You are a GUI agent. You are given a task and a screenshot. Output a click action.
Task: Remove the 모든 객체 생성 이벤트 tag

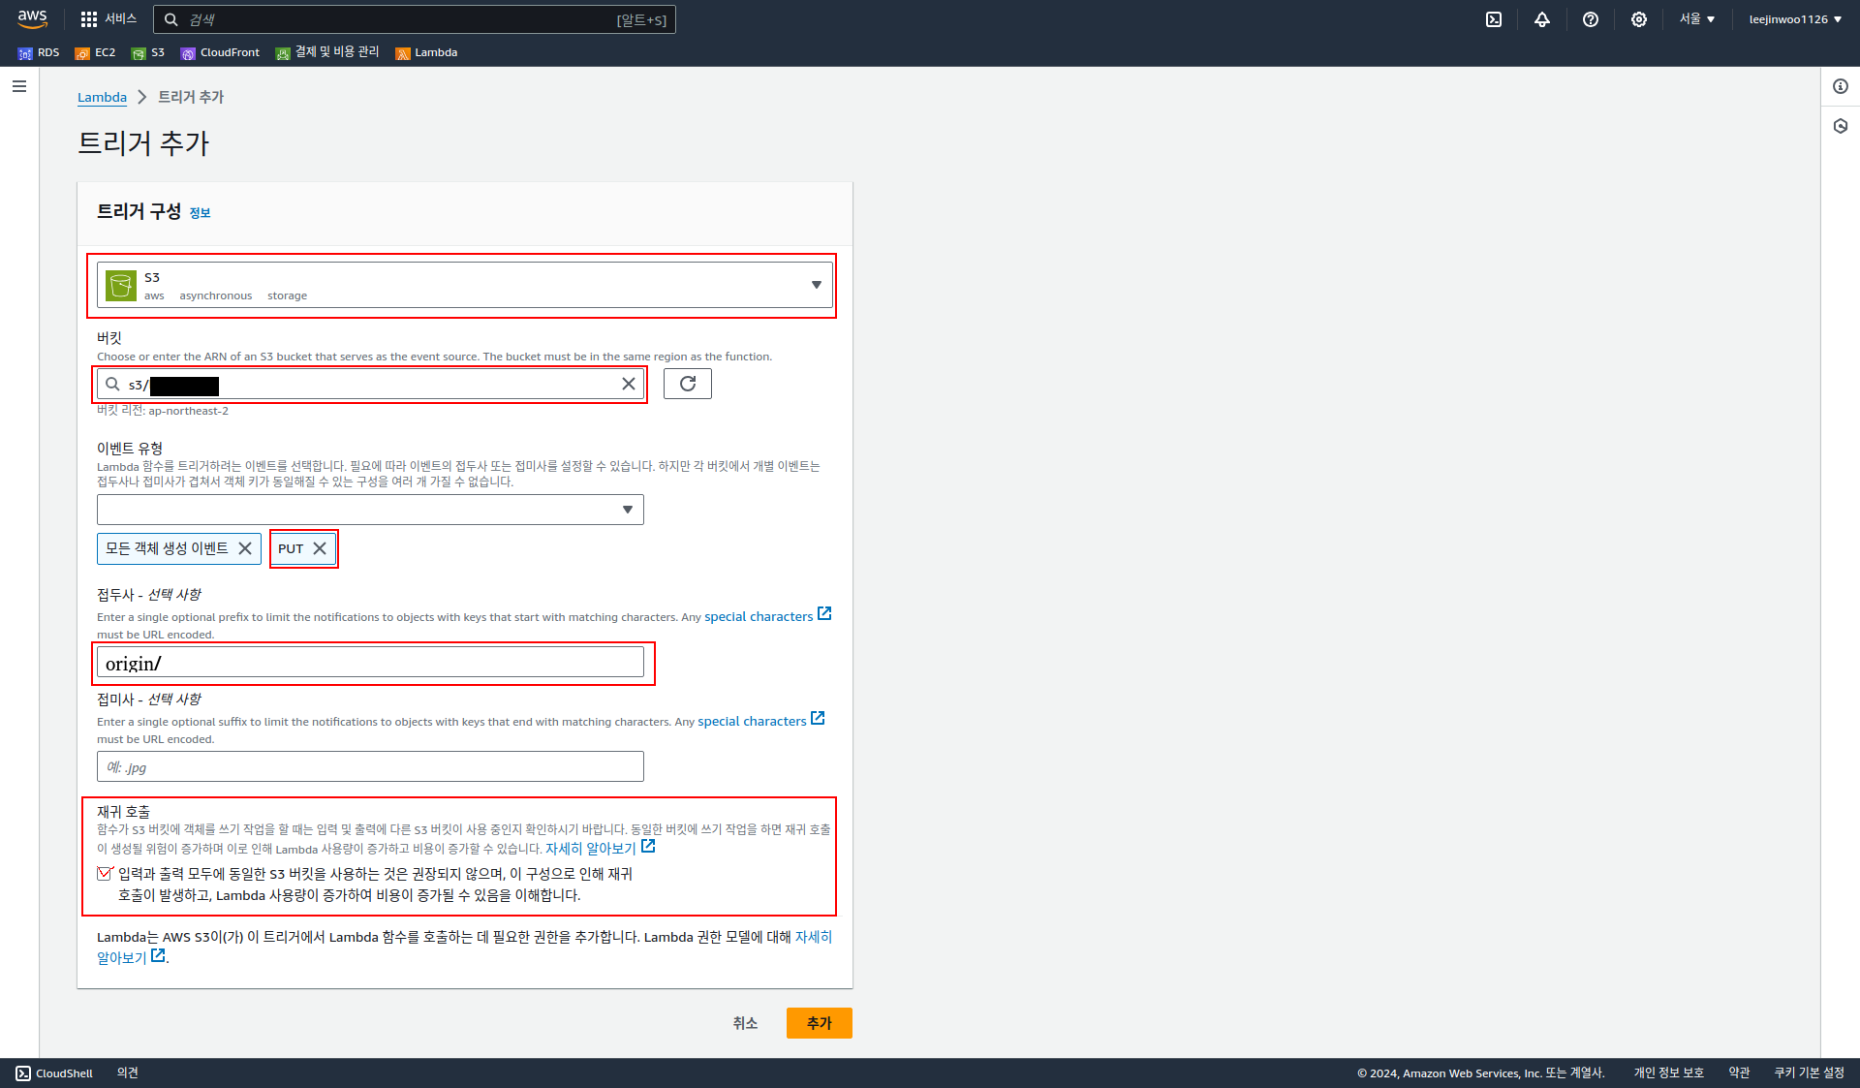click(x=245, y=548)
